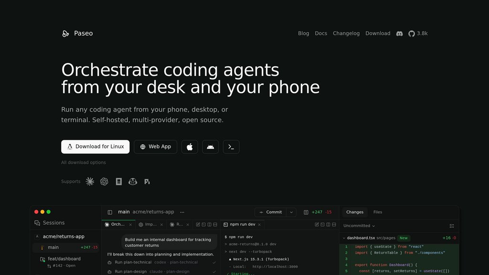The image size is (489, 275).
Task: Switch to the Files tab
Action: [377, 212]
